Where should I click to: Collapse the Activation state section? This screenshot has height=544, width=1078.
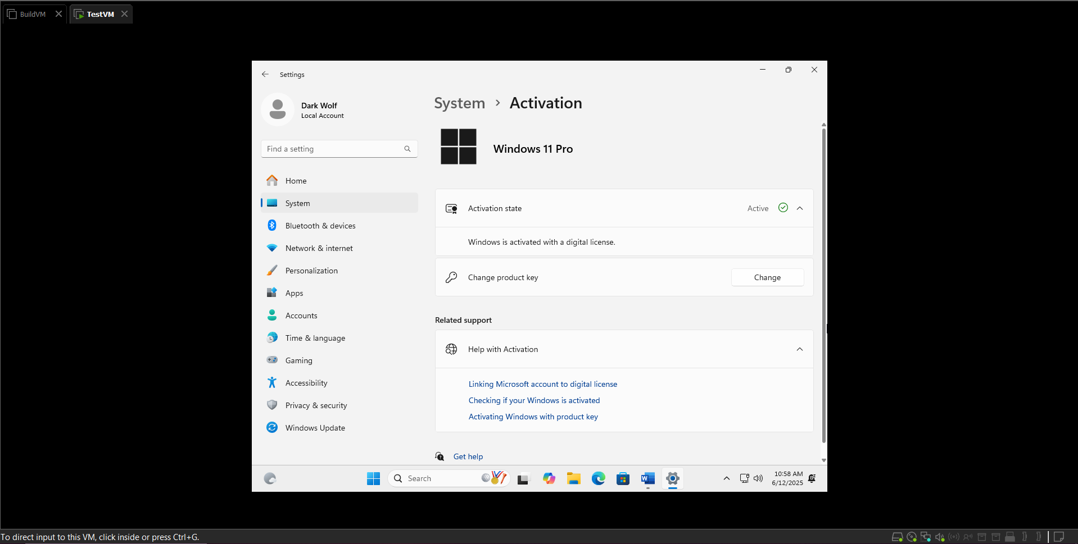(x=800, y=208)
